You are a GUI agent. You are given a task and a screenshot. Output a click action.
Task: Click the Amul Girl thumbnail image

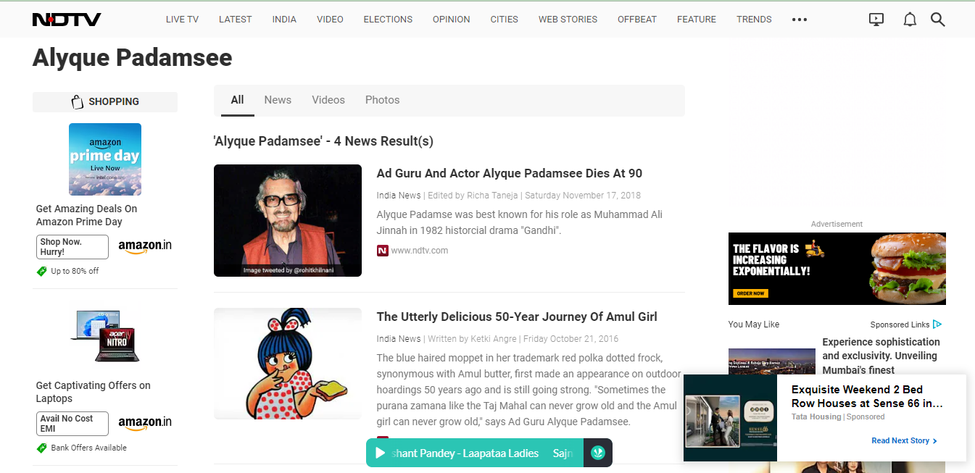[288, 364]
